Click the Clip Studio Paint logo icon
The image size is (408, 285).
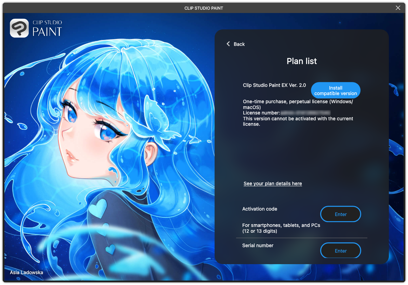tap(19, 28)
